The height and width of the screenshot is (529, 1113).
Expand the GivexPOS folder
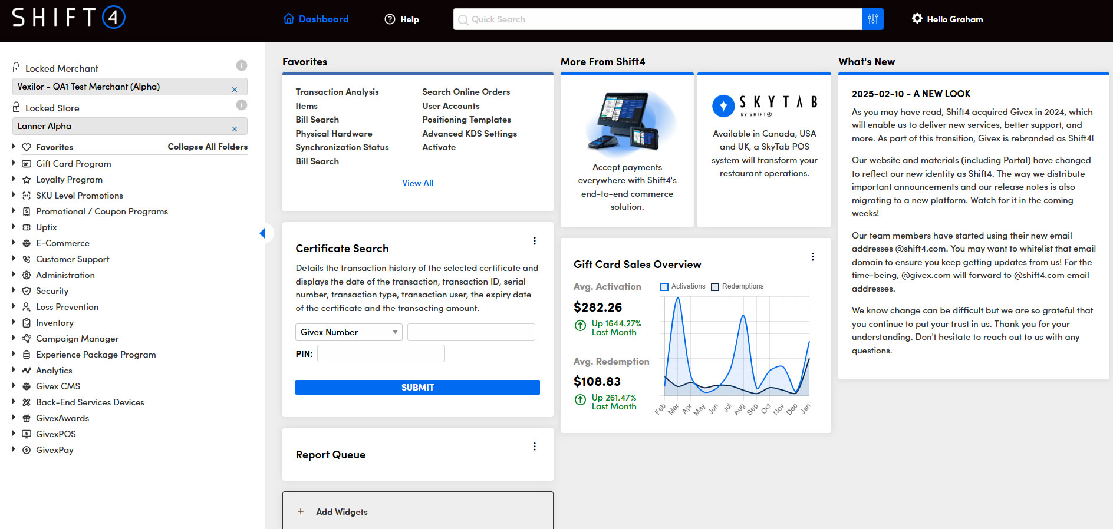click(x=14, y=434)
